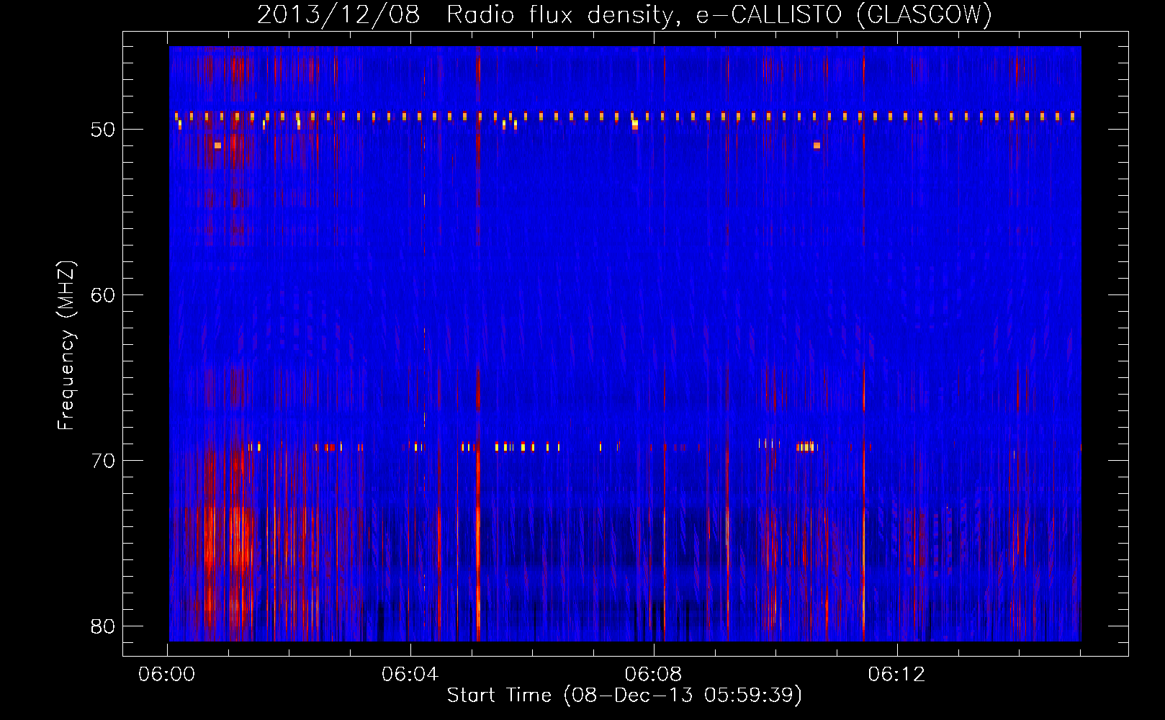Viewport: 1165px width, 720px height.
Task: Click the '06:04' time tick label
Action: [410, 675]
